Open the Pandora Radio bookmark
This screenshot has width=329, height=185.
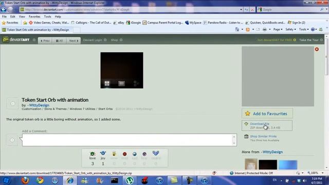(223, 23)
